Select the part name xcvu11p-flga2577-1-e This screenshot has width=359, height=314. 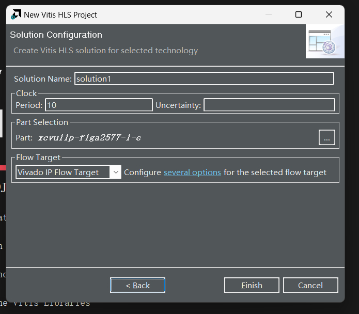click(x=89, y=137)
